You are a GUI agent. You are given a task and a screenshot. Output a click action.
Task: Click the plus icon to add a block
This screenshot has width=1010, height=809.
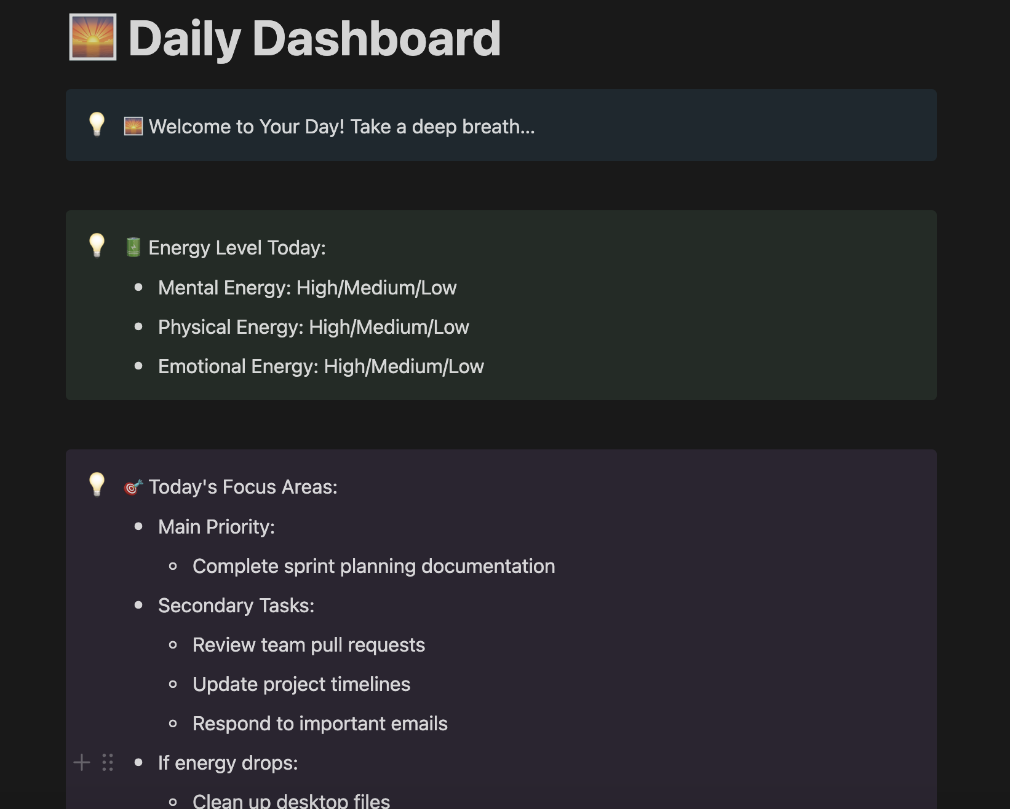point(82,763)
